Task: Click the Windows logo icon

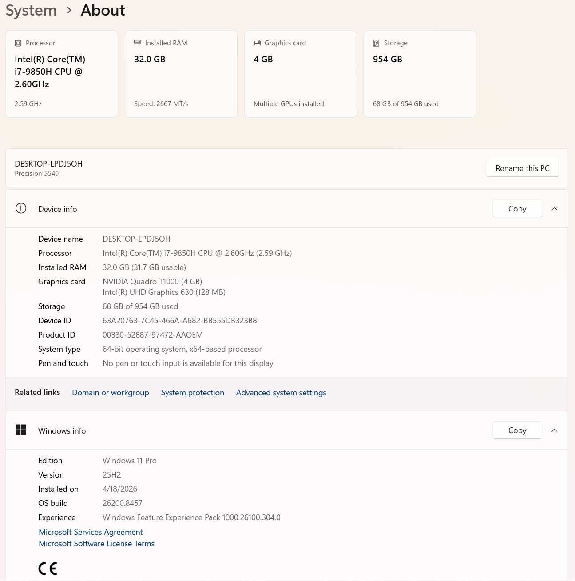Action: pyautogui.click(x=21, y=430)
